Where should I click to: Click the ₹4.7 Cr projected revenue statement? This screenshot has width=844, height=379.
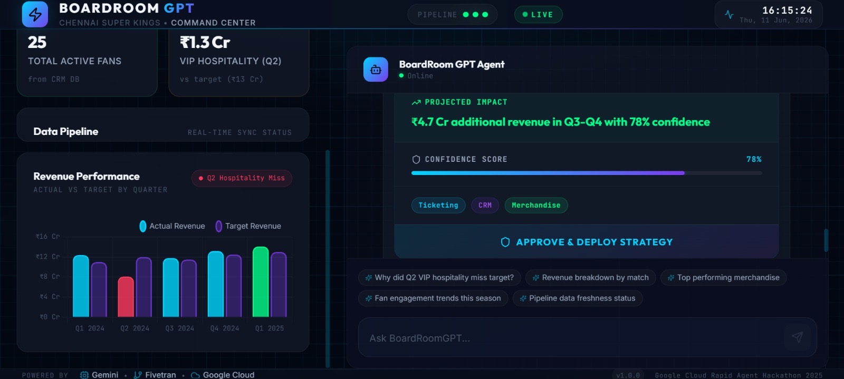coord(560,122)
